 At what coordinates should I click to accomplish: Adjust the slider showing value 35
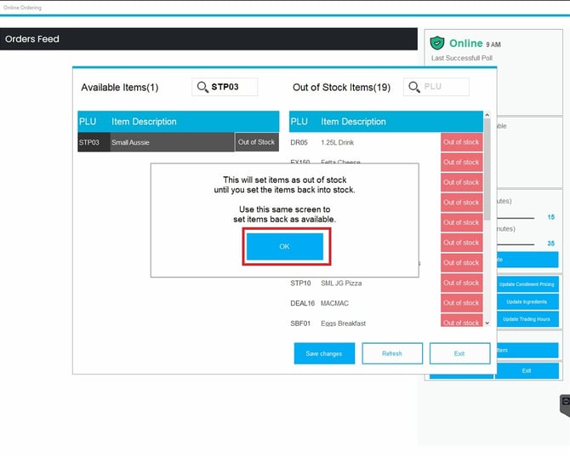516,244
